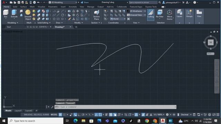Expand the Draw panel

point(59,23)
